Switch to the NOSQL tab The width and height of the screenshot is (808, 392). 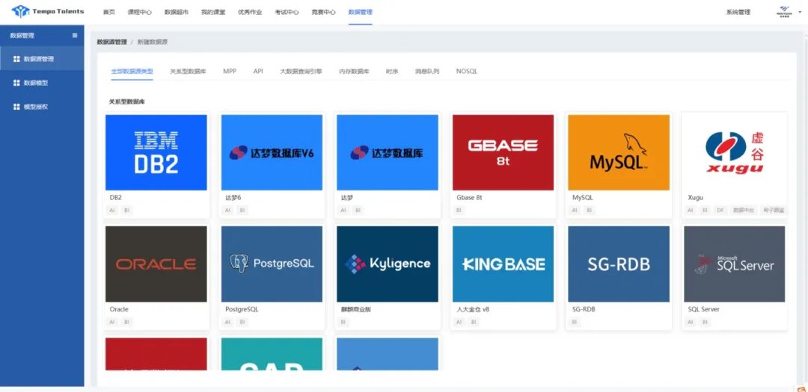[x=467, y=72]
